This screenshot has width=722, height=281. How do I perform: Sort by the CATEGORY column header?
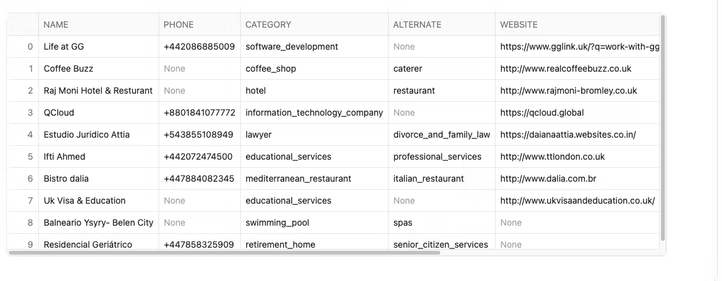point(268,25)
